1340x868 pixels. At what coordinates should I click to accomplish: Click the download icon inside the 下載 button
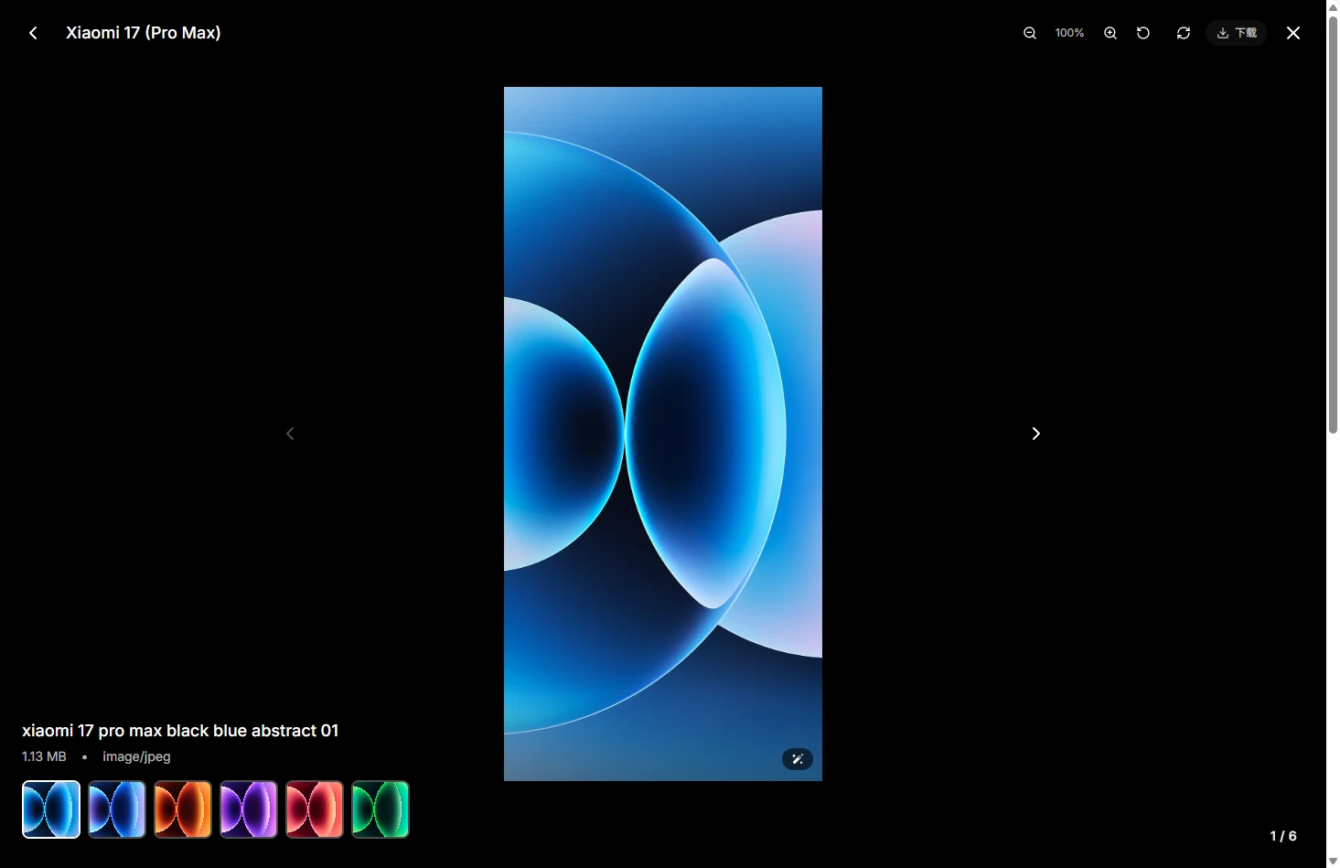coord(1224,32)
